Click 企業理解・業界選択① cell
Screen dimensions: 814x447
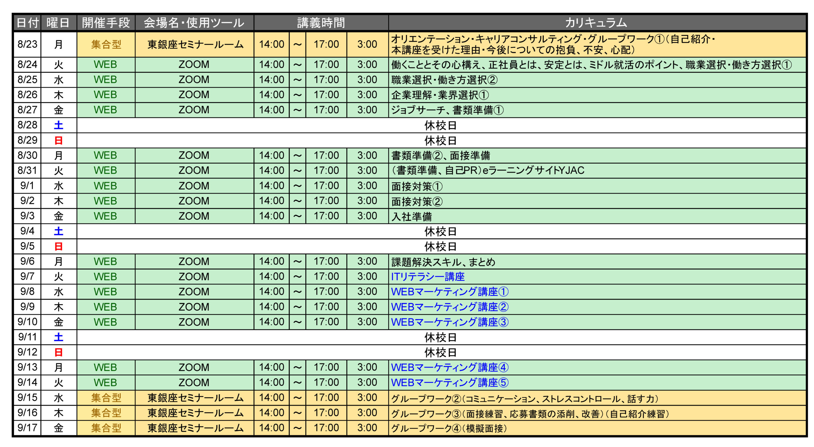tap(597, 95)
